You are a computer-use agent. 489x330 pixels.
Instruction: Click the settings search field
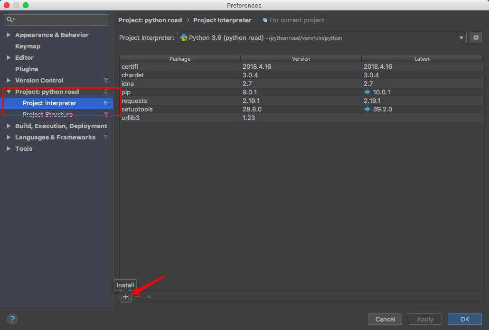tap(56, 19)
